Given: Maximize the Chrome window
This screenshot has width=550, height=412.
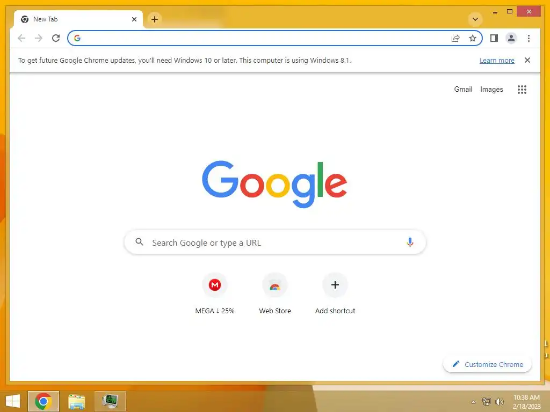Looking at the screenshot, I should click(x=510, y=12).
